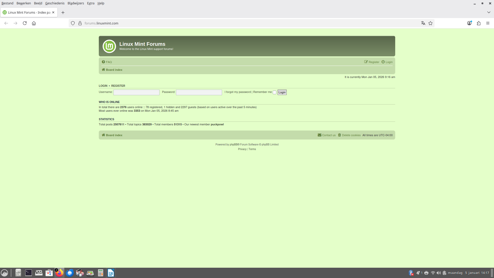494x278 pixels.
Task: Expand the list all tabs chevron
Action: tap(489, 12)
